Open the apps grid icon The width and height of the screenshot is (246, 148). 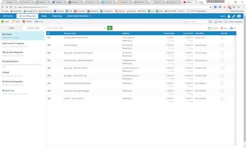pos(239,16)
